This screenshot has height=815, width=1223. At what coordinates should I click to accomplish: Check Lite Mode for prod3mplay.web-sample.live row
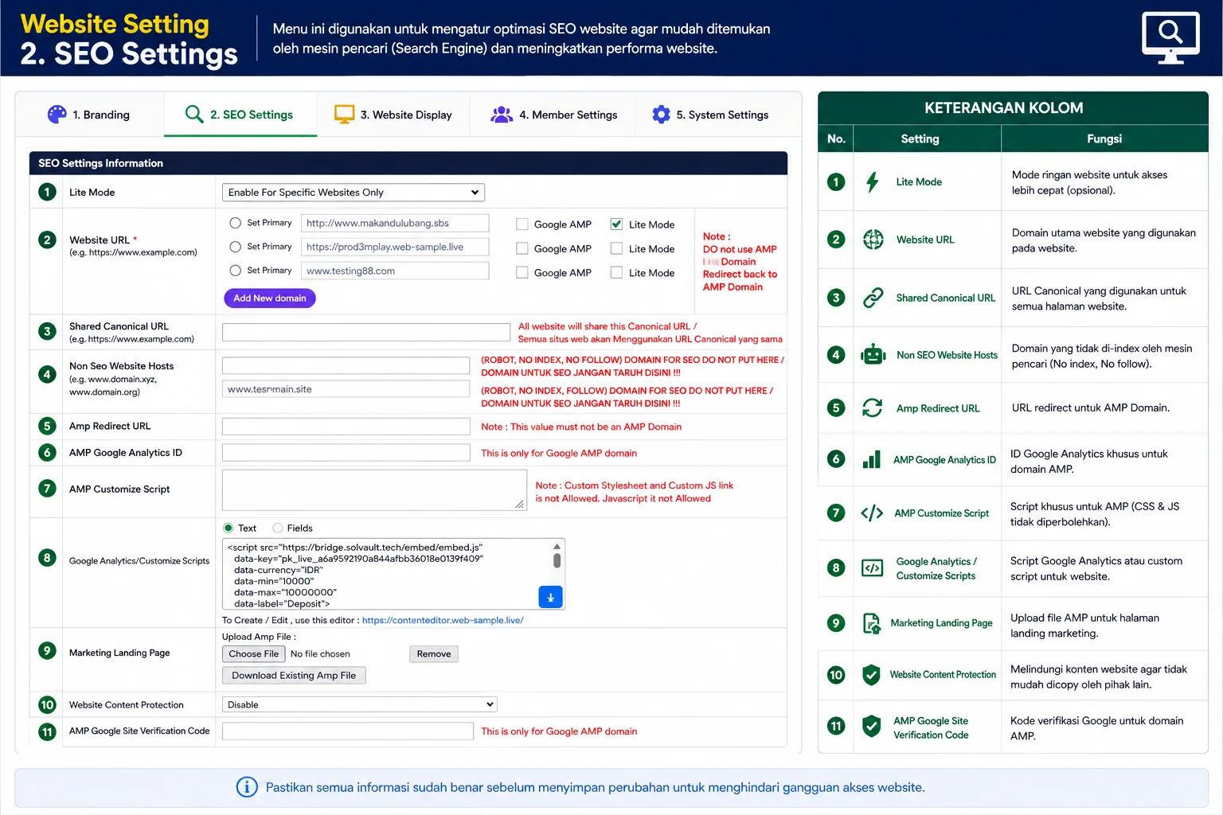(616, 248)
